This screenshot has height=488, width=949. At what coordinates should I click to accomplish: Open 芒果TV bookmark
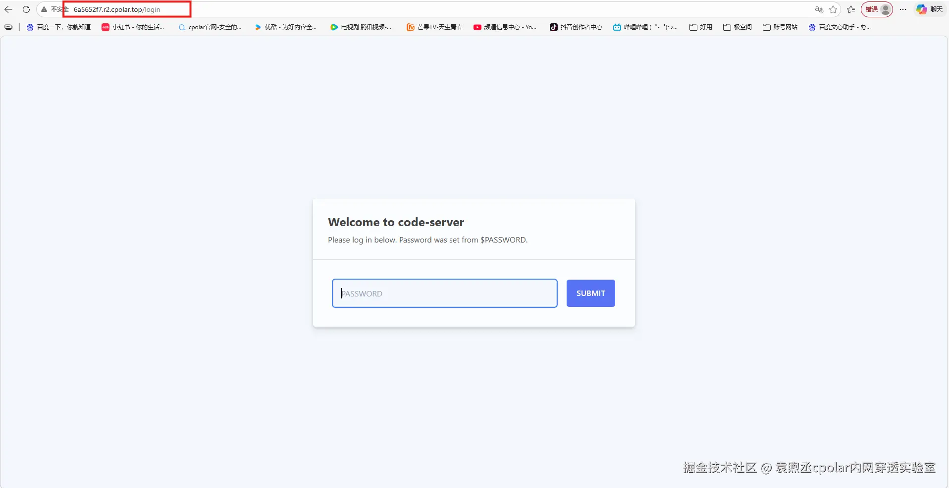click(434, 27)
